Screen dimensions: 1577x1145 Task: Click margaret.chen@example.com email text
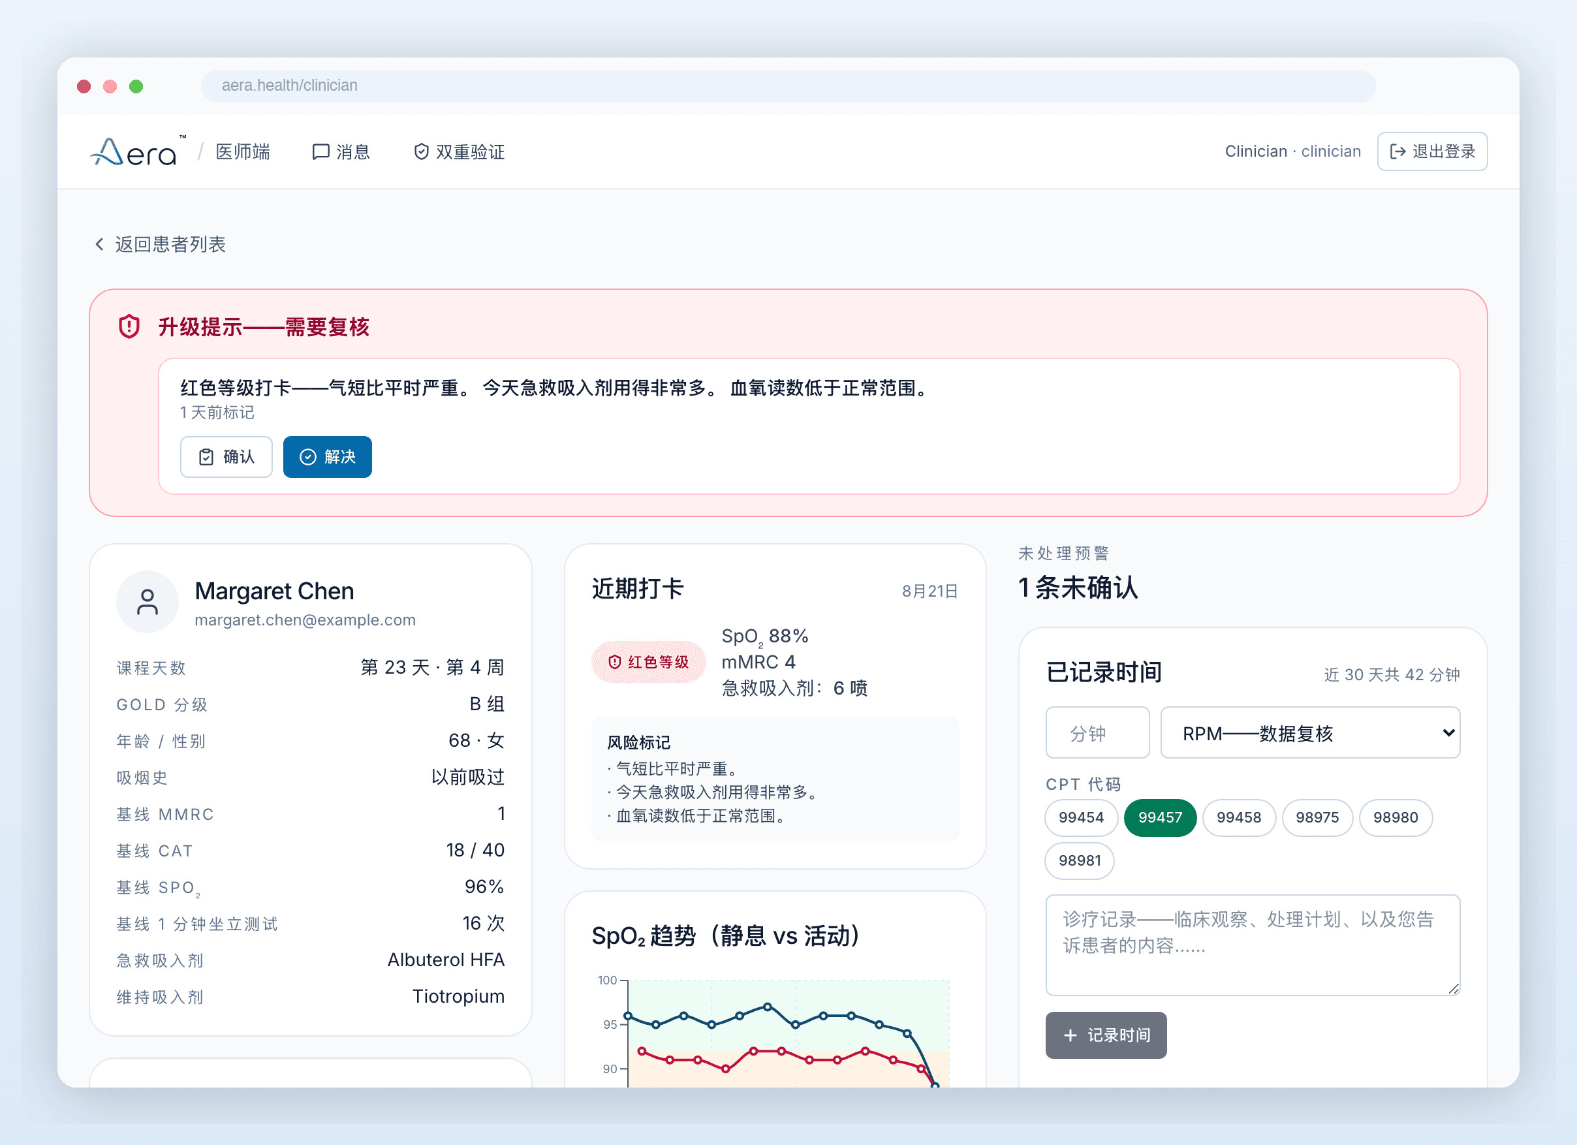coord(305,620)
